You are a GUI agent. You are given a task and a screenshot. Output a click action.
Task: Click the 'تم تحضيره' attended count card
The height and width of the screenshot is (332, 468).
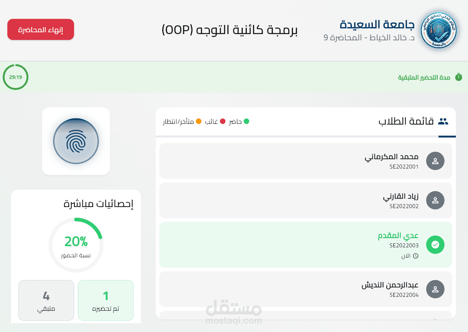[105, 300]
